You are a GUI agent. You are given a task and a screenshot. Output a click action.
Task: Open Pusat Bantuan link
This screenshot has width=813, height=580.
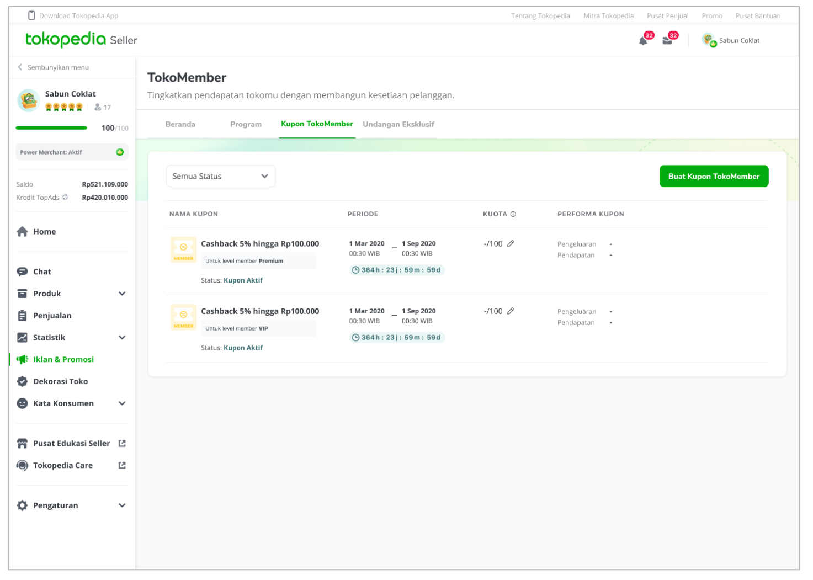click(758, 16)
